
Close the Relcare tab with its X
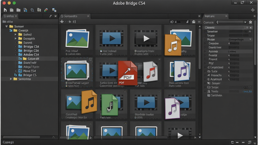[x=226, y=16]
